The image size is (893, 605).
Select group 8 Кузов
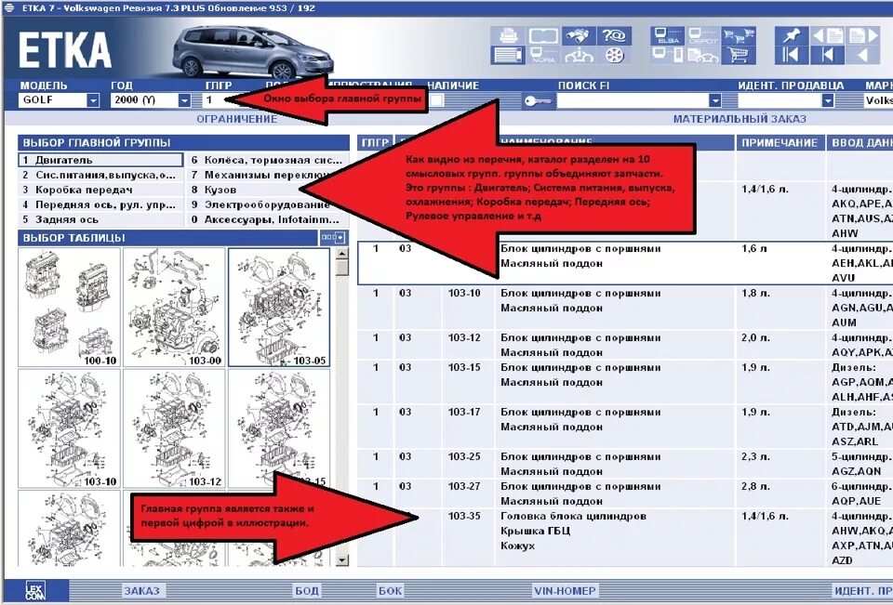pos(267,190)
